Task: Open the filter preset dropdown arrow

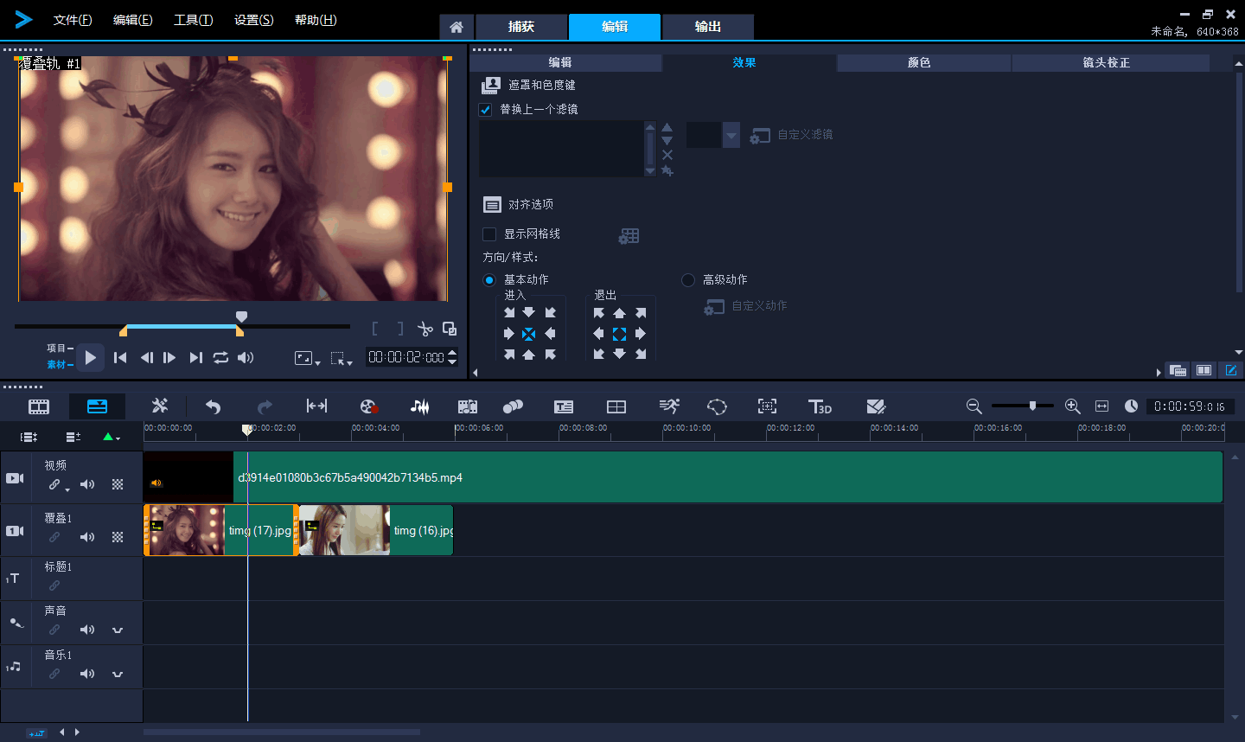Action: (x=731, y=135)
